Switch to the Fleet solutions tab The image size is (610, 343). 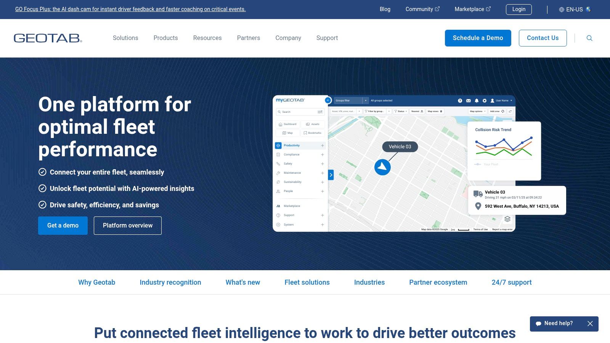coord(307,282)
